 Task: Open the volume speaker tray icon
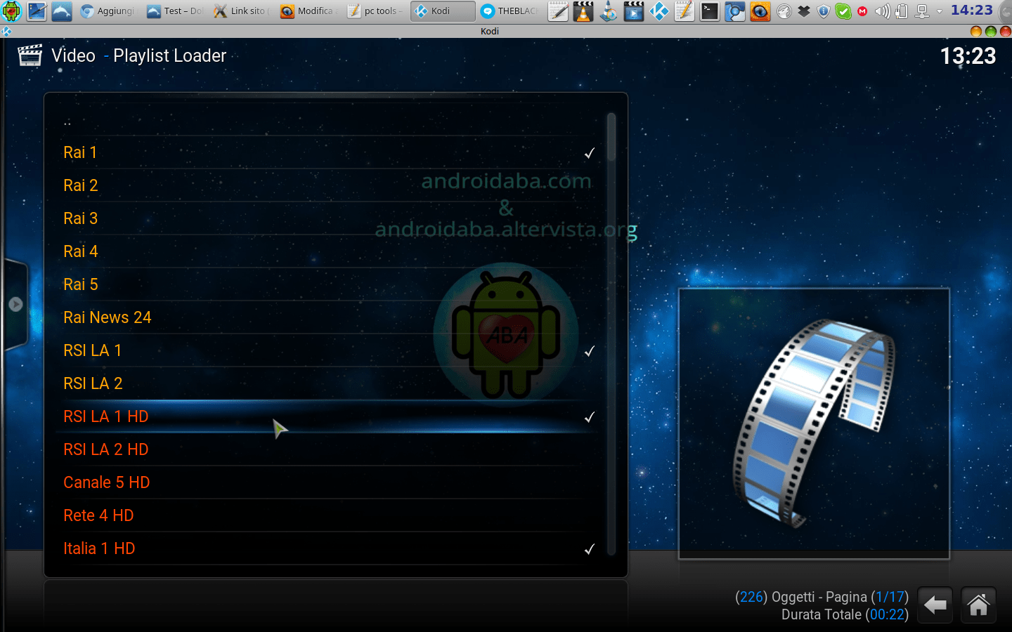[x=882, y=11]
